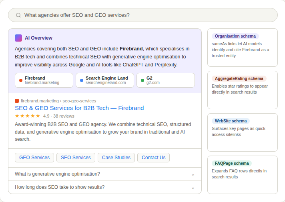Focus the search query input field
This screenshot has height=202, width=285.
pos(142,15)
